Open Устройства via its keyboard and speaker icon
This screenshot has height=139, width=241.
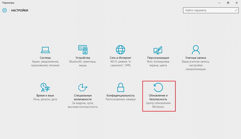click(x=83, y=50)
